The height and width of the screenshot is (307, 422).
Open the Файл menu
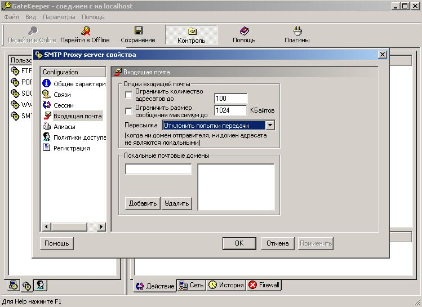click(x=12, y=17)
